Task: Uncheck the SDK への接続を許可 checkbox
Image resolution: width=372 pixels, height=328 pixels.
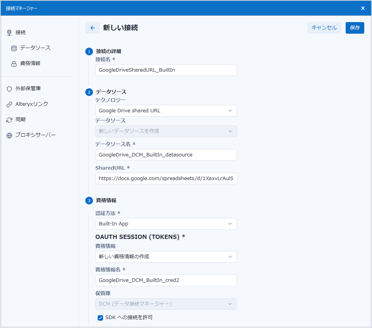Action: tap(100, 318)
